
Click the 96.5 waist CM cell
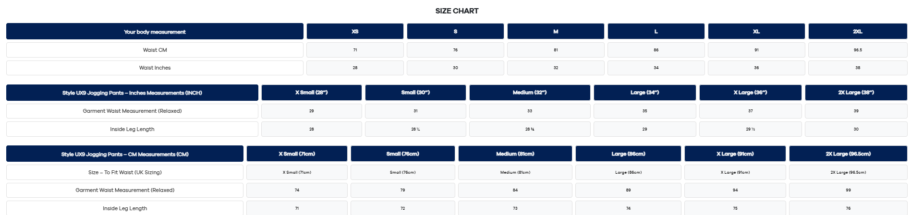pyautogui.click(x=858, y=50)
